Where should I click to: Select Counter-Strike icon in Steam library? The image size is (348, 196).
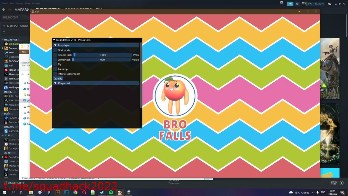(x=6, y=48)
